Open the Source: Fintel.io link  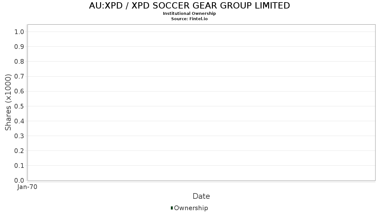[189, 19]
